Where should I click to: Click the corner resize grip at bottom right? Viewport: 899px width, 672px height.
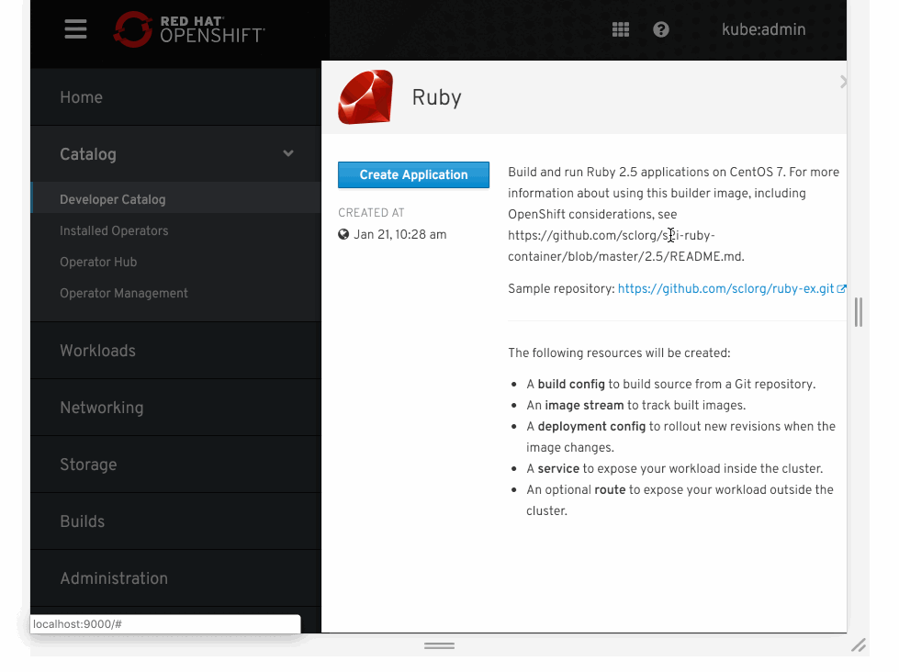(x=859, y=645)
